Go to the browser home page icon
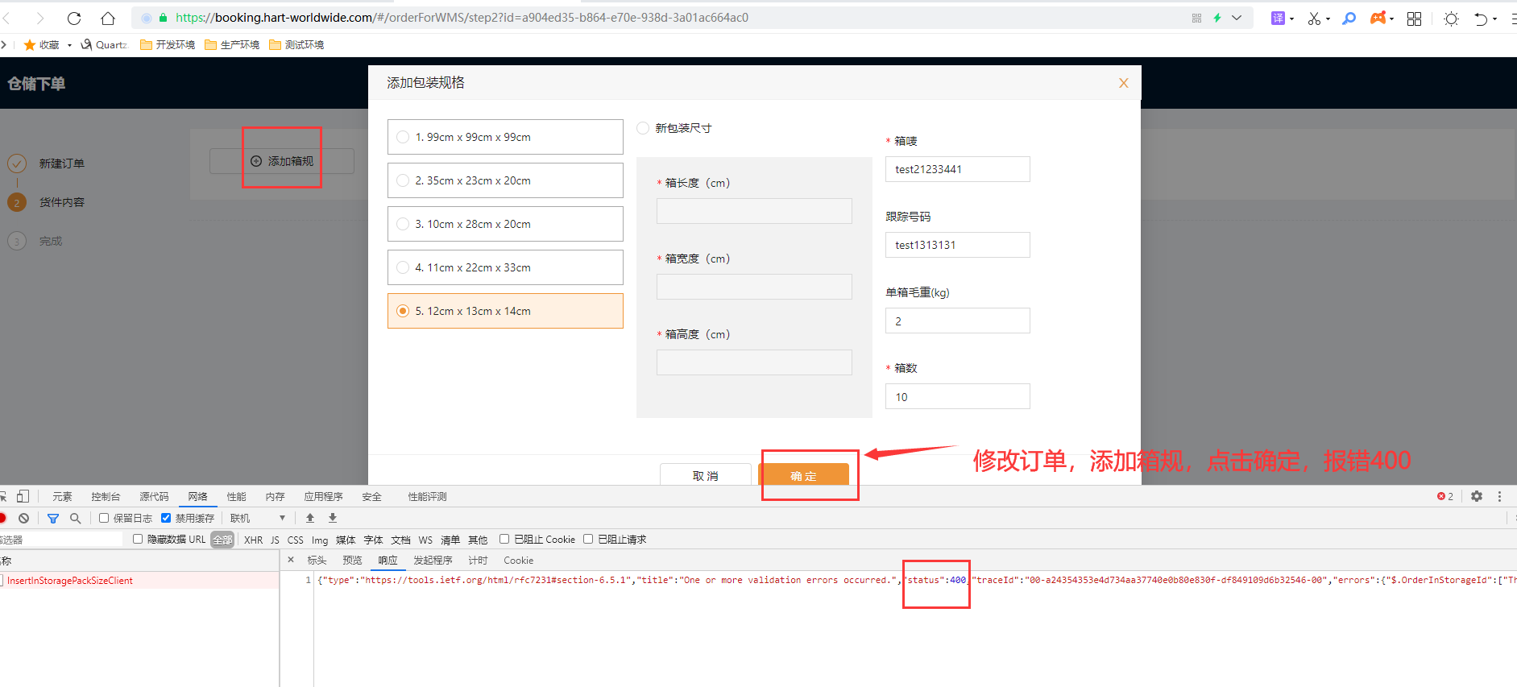 pyautogui.click(x=108, y=18)
